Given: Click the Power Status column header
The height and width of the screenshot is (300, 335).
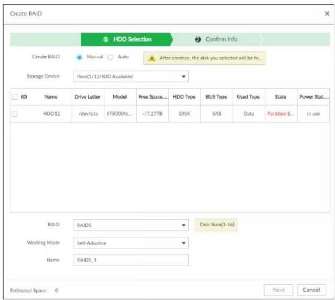Looking at the screenshot, I should point(314,97).
